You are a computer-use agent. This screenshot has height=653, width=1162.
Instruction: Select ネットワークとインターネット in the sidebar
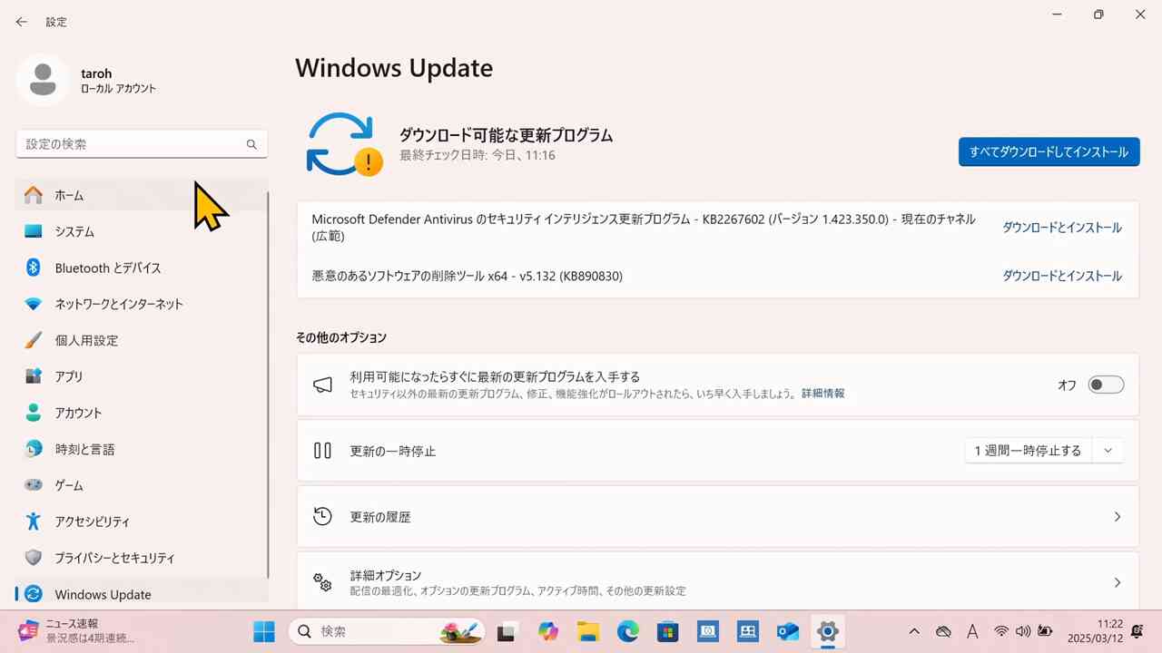tap(119, 304)
